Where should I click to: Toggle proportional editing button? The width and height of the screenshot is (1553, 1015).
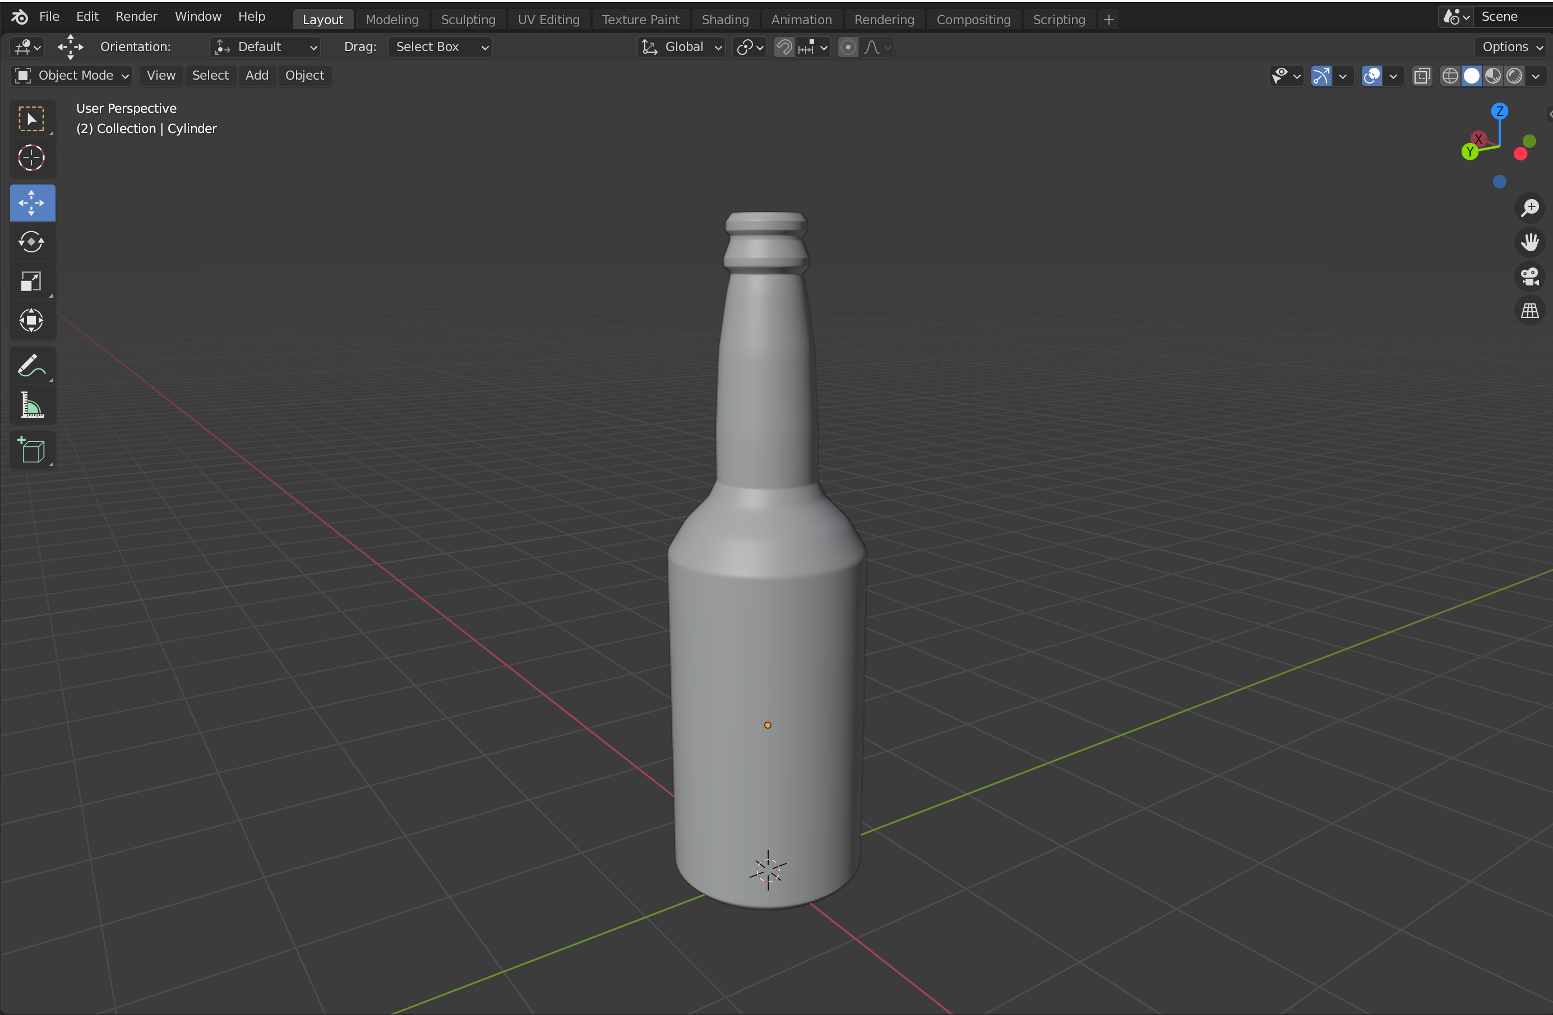pos(848,47)
